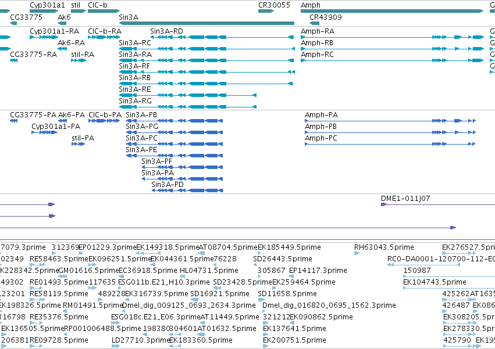Select the CIC-b-PA protein label

pos(105,115)
